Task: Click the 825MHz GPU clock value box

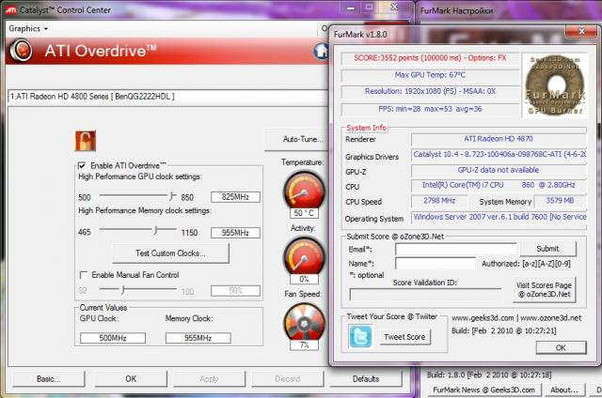Action: 235,197
